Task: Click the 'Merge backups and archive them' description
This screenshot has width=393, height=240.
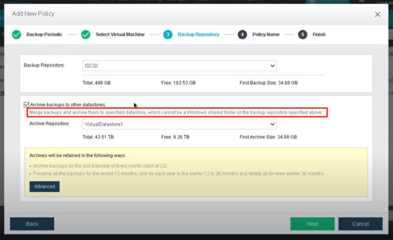Action: [x=175, y=112]
